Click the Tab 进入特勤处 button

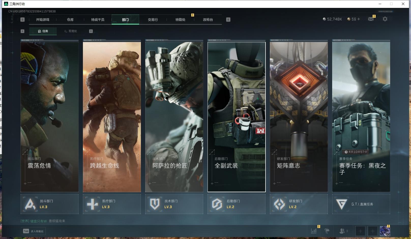coord(33,231)
